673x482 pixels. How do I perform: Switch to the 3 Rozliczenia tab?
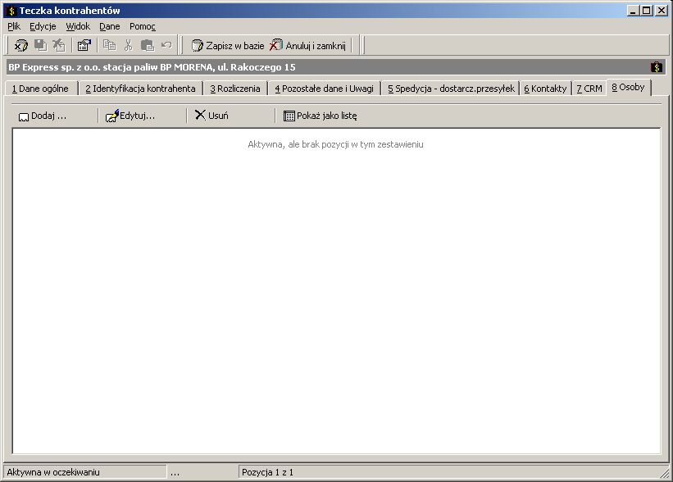click(235, 89)
